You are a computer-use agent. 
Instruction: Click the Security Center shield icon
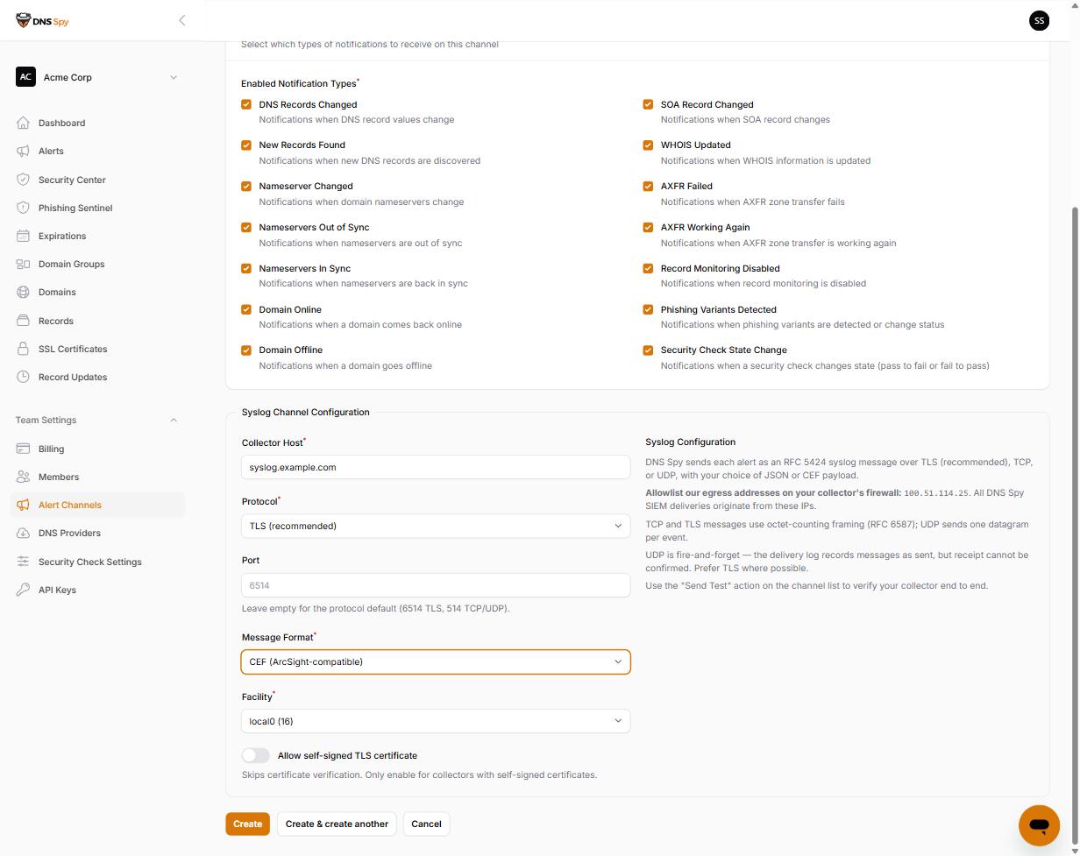tap(23, 180)
